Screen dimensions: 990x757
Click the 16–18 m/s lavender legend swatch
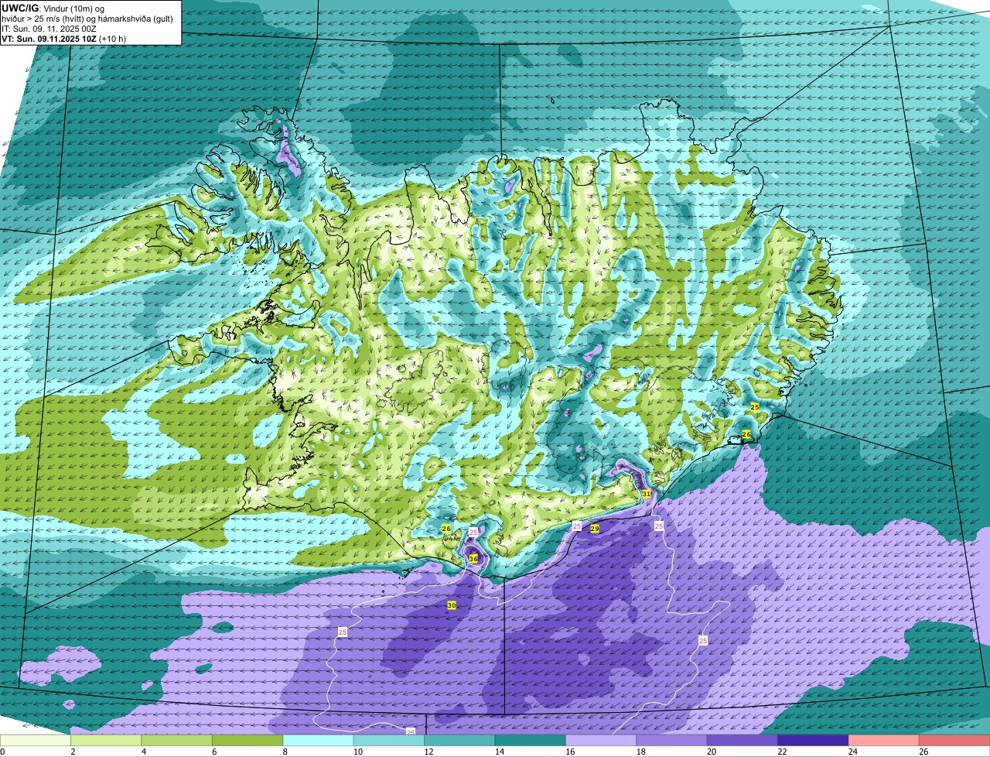coord(601,740)
